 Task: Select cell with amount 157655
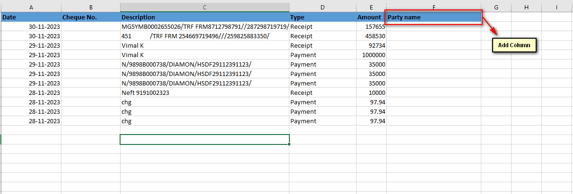click(371, 26)
